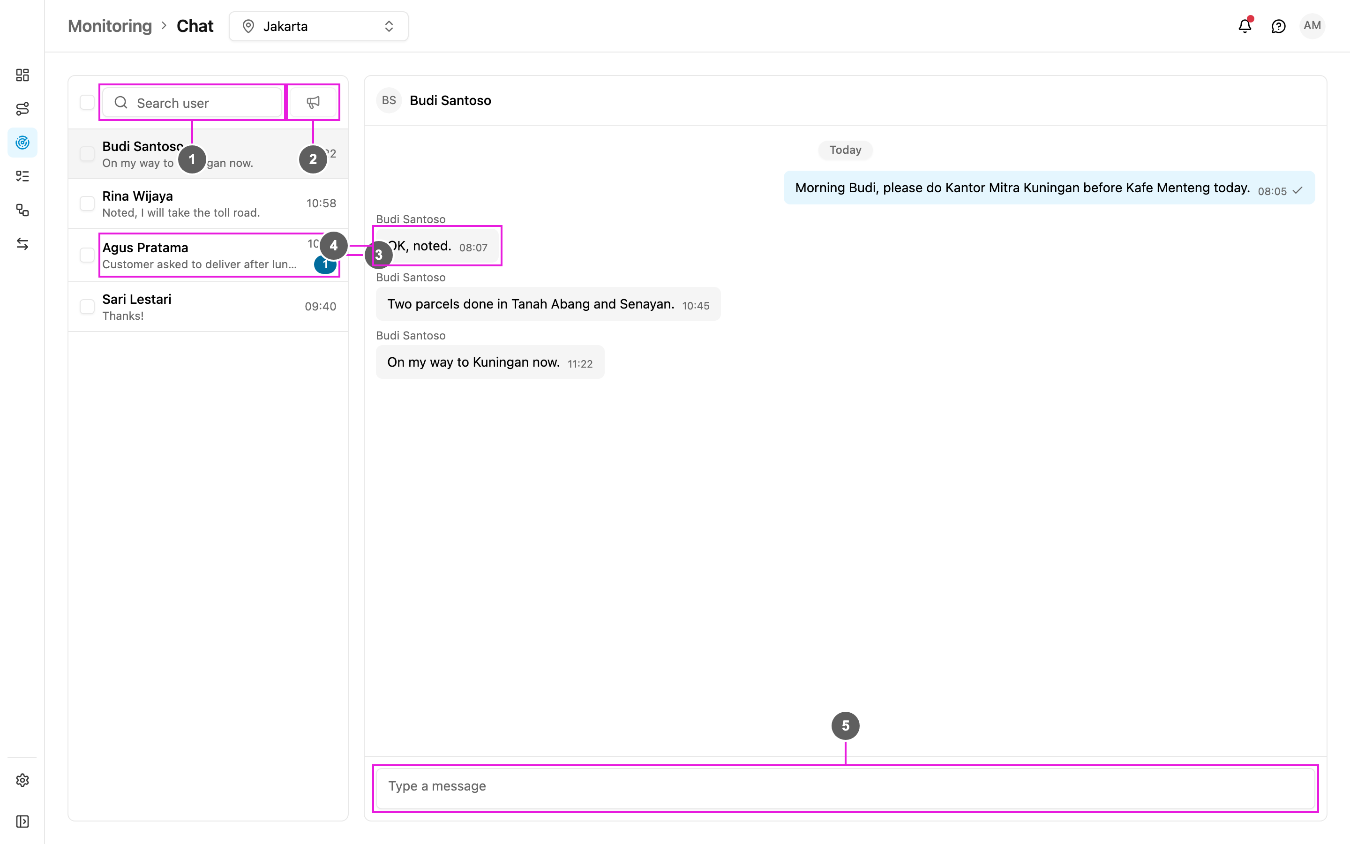Click the search magnifier icon

(x=121, y=103)
